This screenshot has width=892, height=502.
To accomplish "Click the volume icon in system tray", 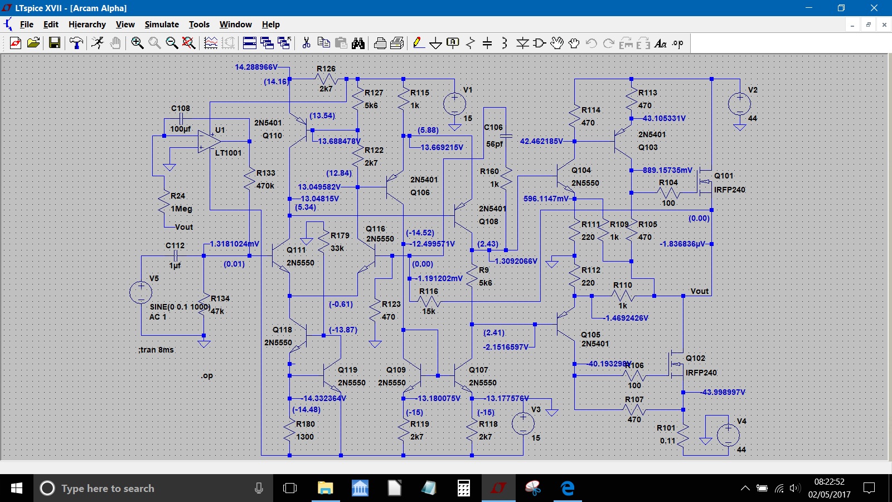I will pyautogui.click(x=795, y=488).
